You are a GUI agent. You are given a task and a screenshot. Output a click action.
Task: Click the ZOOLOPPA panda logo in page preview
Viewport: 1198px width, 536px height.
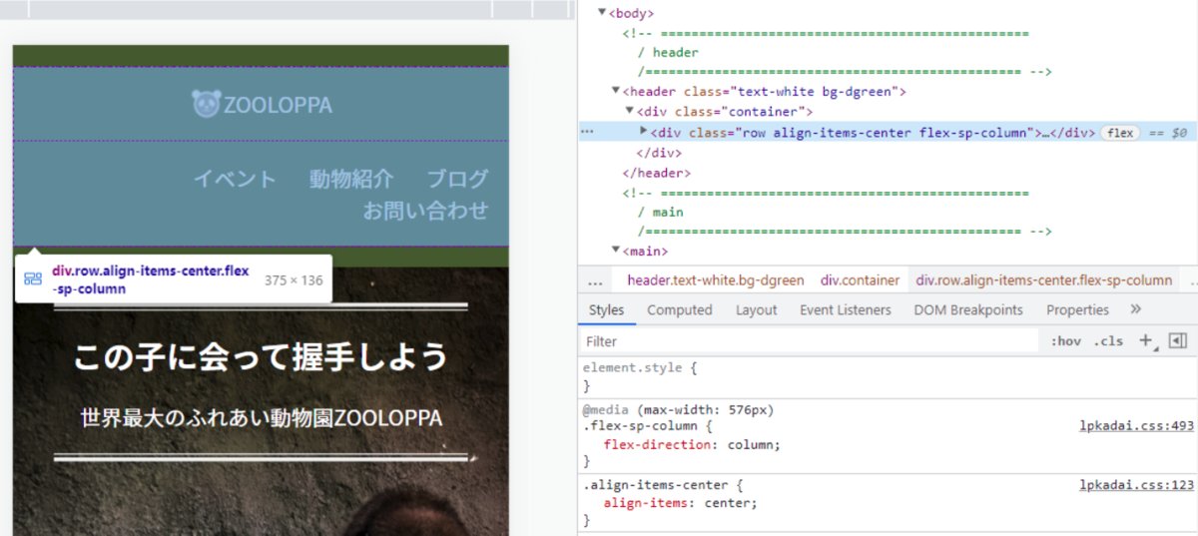262,104
